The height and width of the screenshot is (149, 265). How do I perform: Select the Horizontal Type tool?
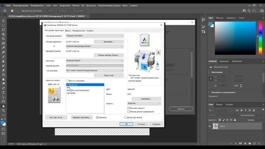point(3,93)
